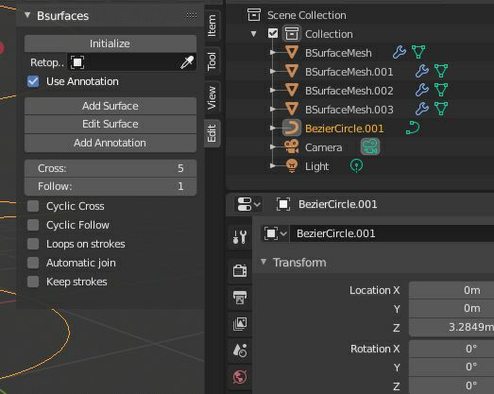Collapse the Transform panel
494x394 pixels.
[x=264, y=262]
